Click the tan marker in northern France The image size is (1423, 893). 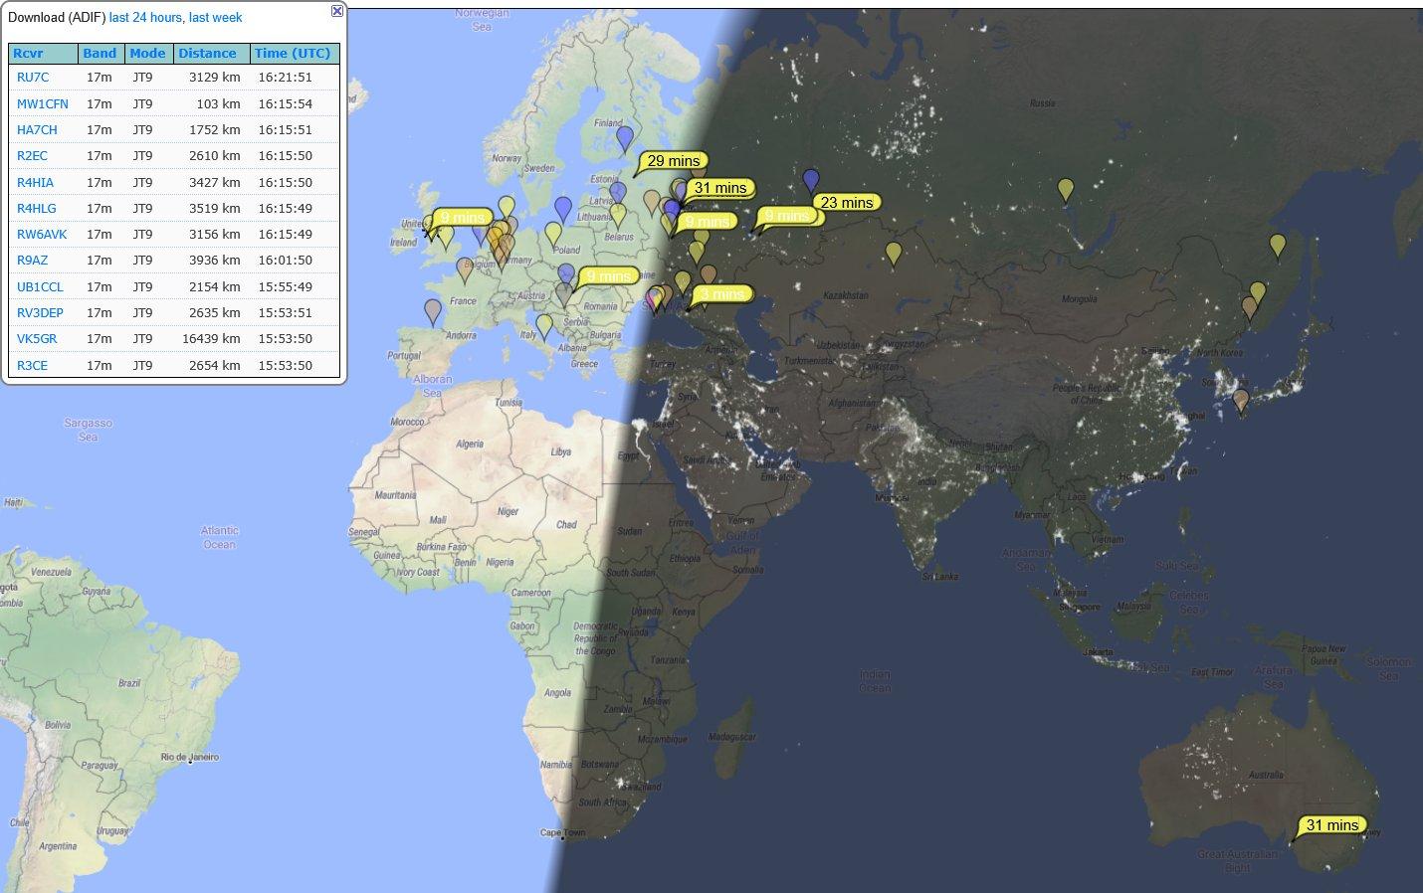[465, 269]
